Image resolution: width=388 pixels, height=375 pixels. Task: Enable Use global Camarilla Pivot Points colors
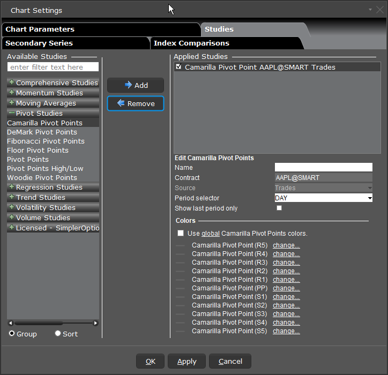[181, 233]
